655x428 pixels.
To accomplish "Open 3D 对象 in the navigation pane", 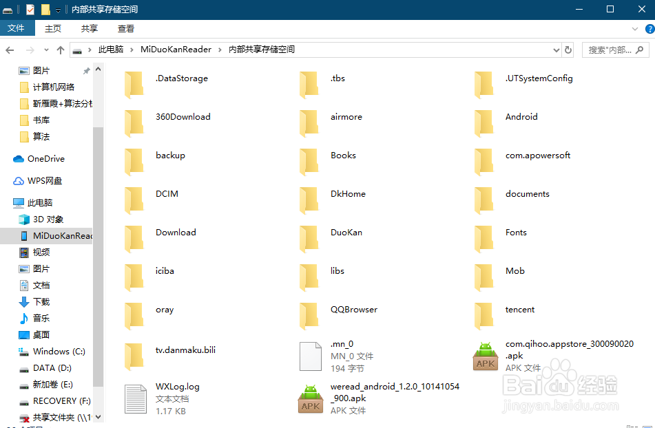I will point(41,220).
